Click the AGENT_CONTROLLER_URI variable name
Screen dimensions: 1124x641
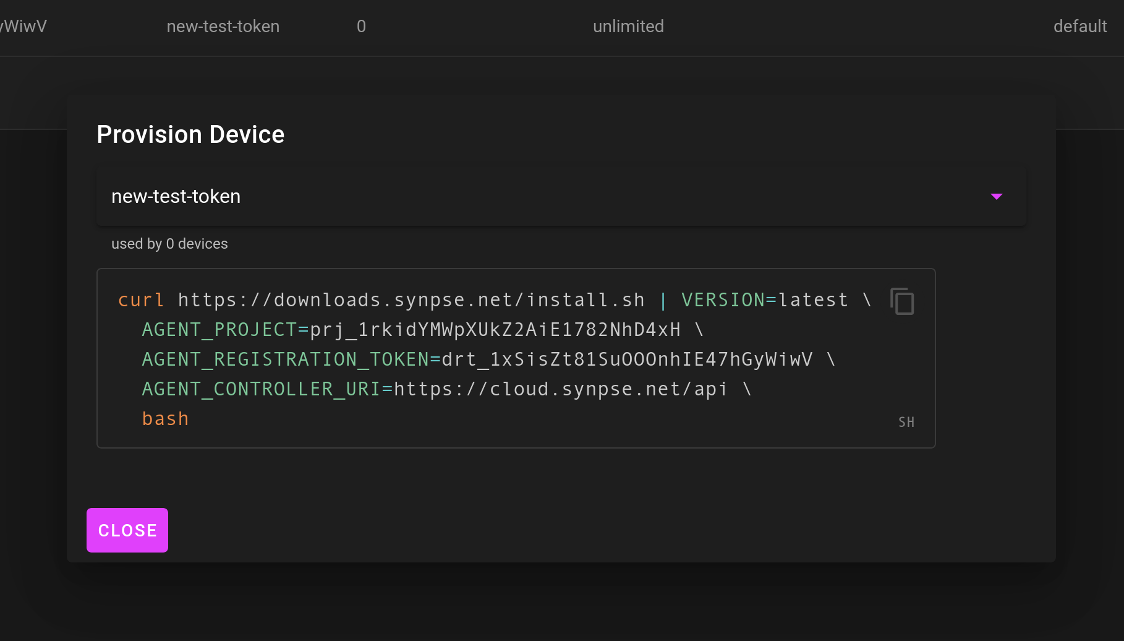point(261,389)
